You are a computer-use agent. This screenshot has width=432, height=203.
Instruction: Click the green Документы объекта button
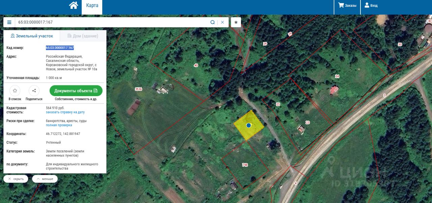tap(76, 91)
